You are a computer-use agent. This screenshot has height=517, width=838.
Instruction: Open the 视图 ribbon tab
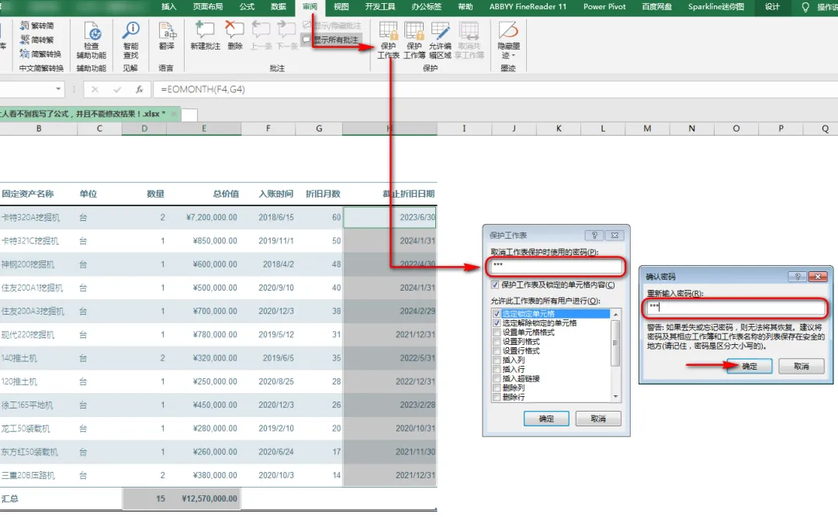[341, 7]
